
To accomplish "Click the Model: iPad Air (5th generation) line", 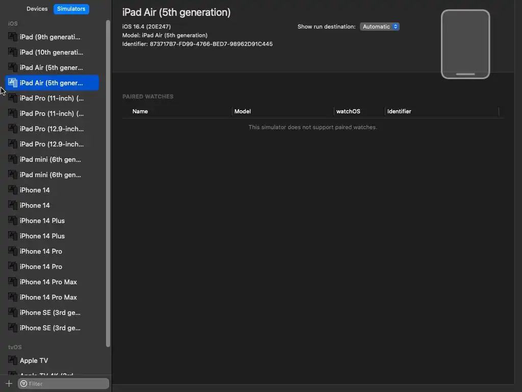I will [x=165, y=35].
